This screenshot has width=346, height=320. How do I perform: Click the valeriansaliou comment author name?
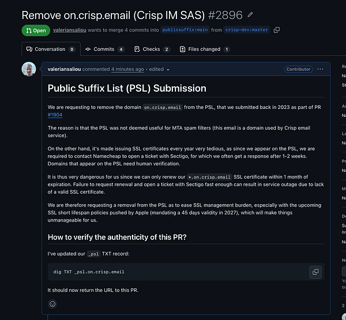point(64,69)
